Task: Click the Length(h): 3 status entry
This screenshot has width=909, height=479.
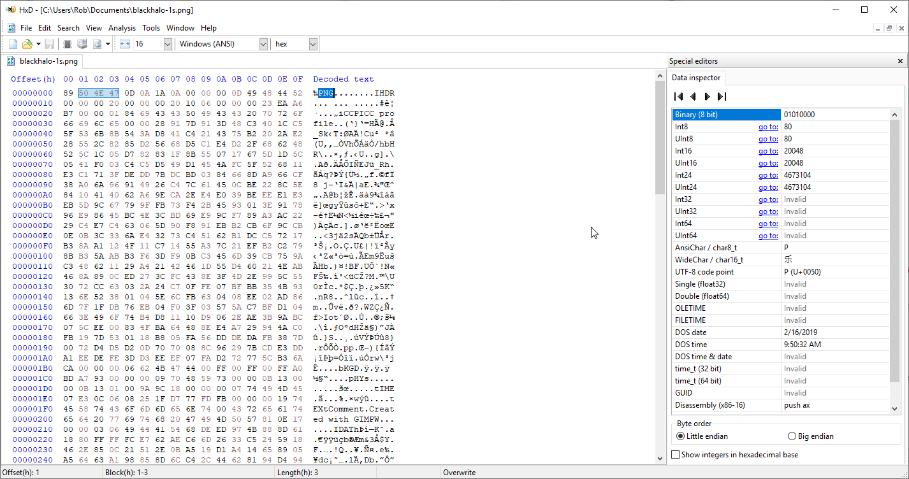Action: 298,473
